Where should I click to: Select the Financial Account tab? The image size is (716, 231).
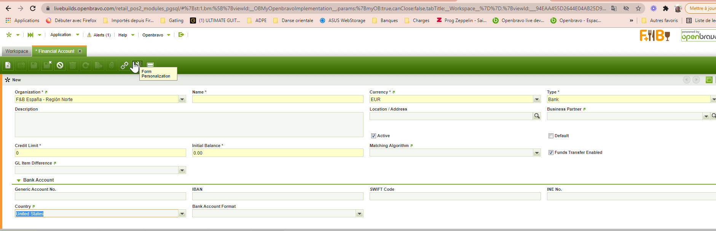pyautogui.click(x=56, y=51)
